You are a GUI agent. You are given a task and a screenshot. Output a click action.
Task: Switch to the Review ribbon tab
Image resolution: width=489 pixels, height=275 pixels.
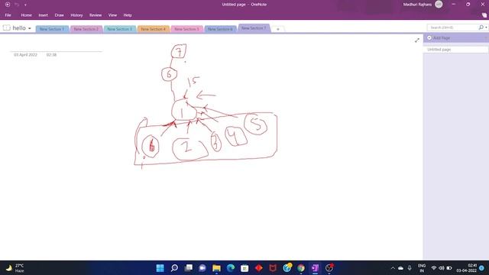coord(96,15)
